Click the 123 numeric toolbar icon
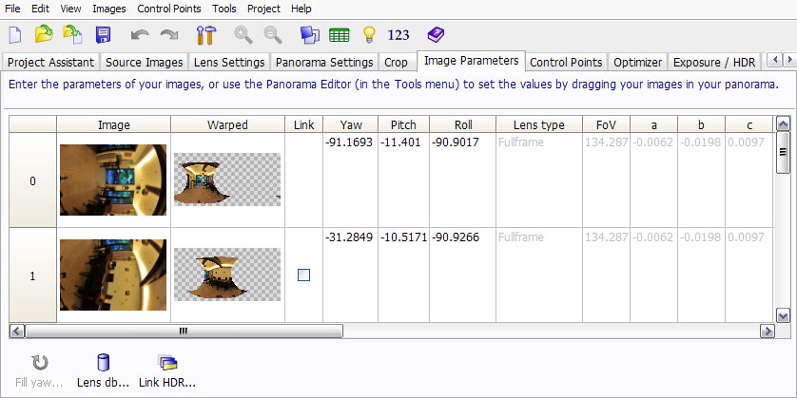 398,35
